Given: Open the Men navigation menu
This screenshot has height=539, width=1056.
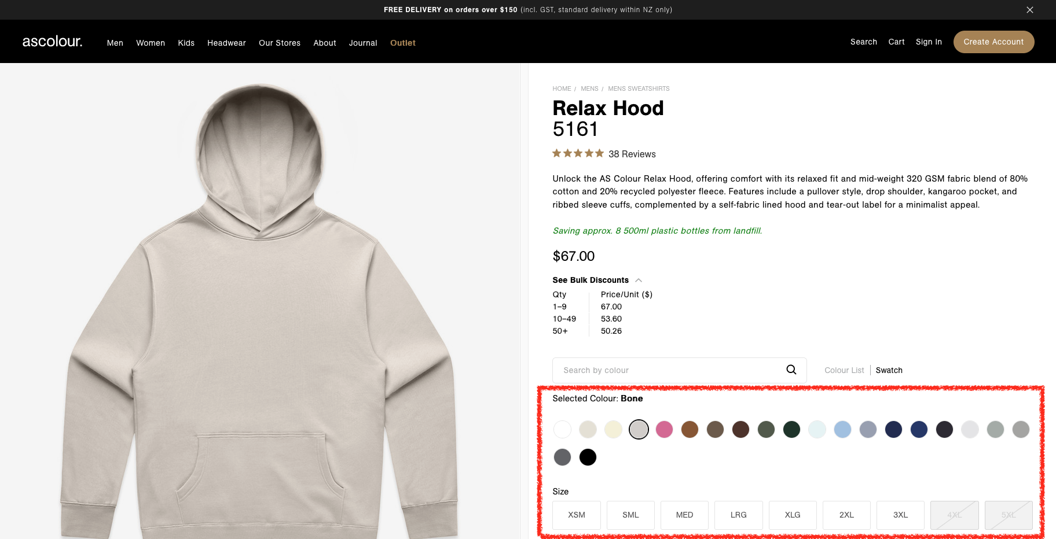Looking at the screenshot, I should pos(115,43).
